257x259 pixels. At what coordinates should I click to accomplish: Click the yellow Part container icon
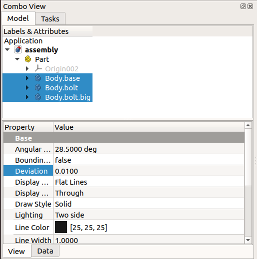point(28,59)
